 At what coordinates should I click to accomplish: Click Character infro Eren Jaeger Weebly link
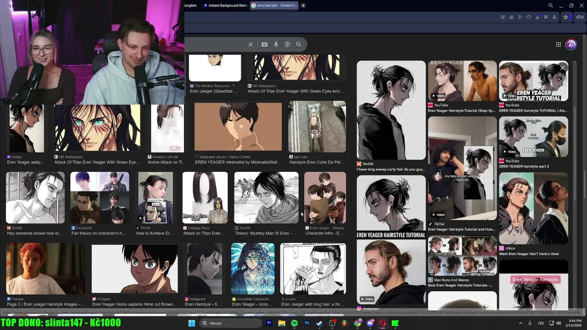pyautogui.click(x=324, y=233)
